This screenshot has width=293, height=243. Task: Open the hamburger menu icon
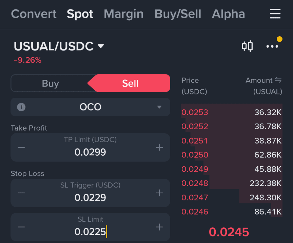(275, 14)
